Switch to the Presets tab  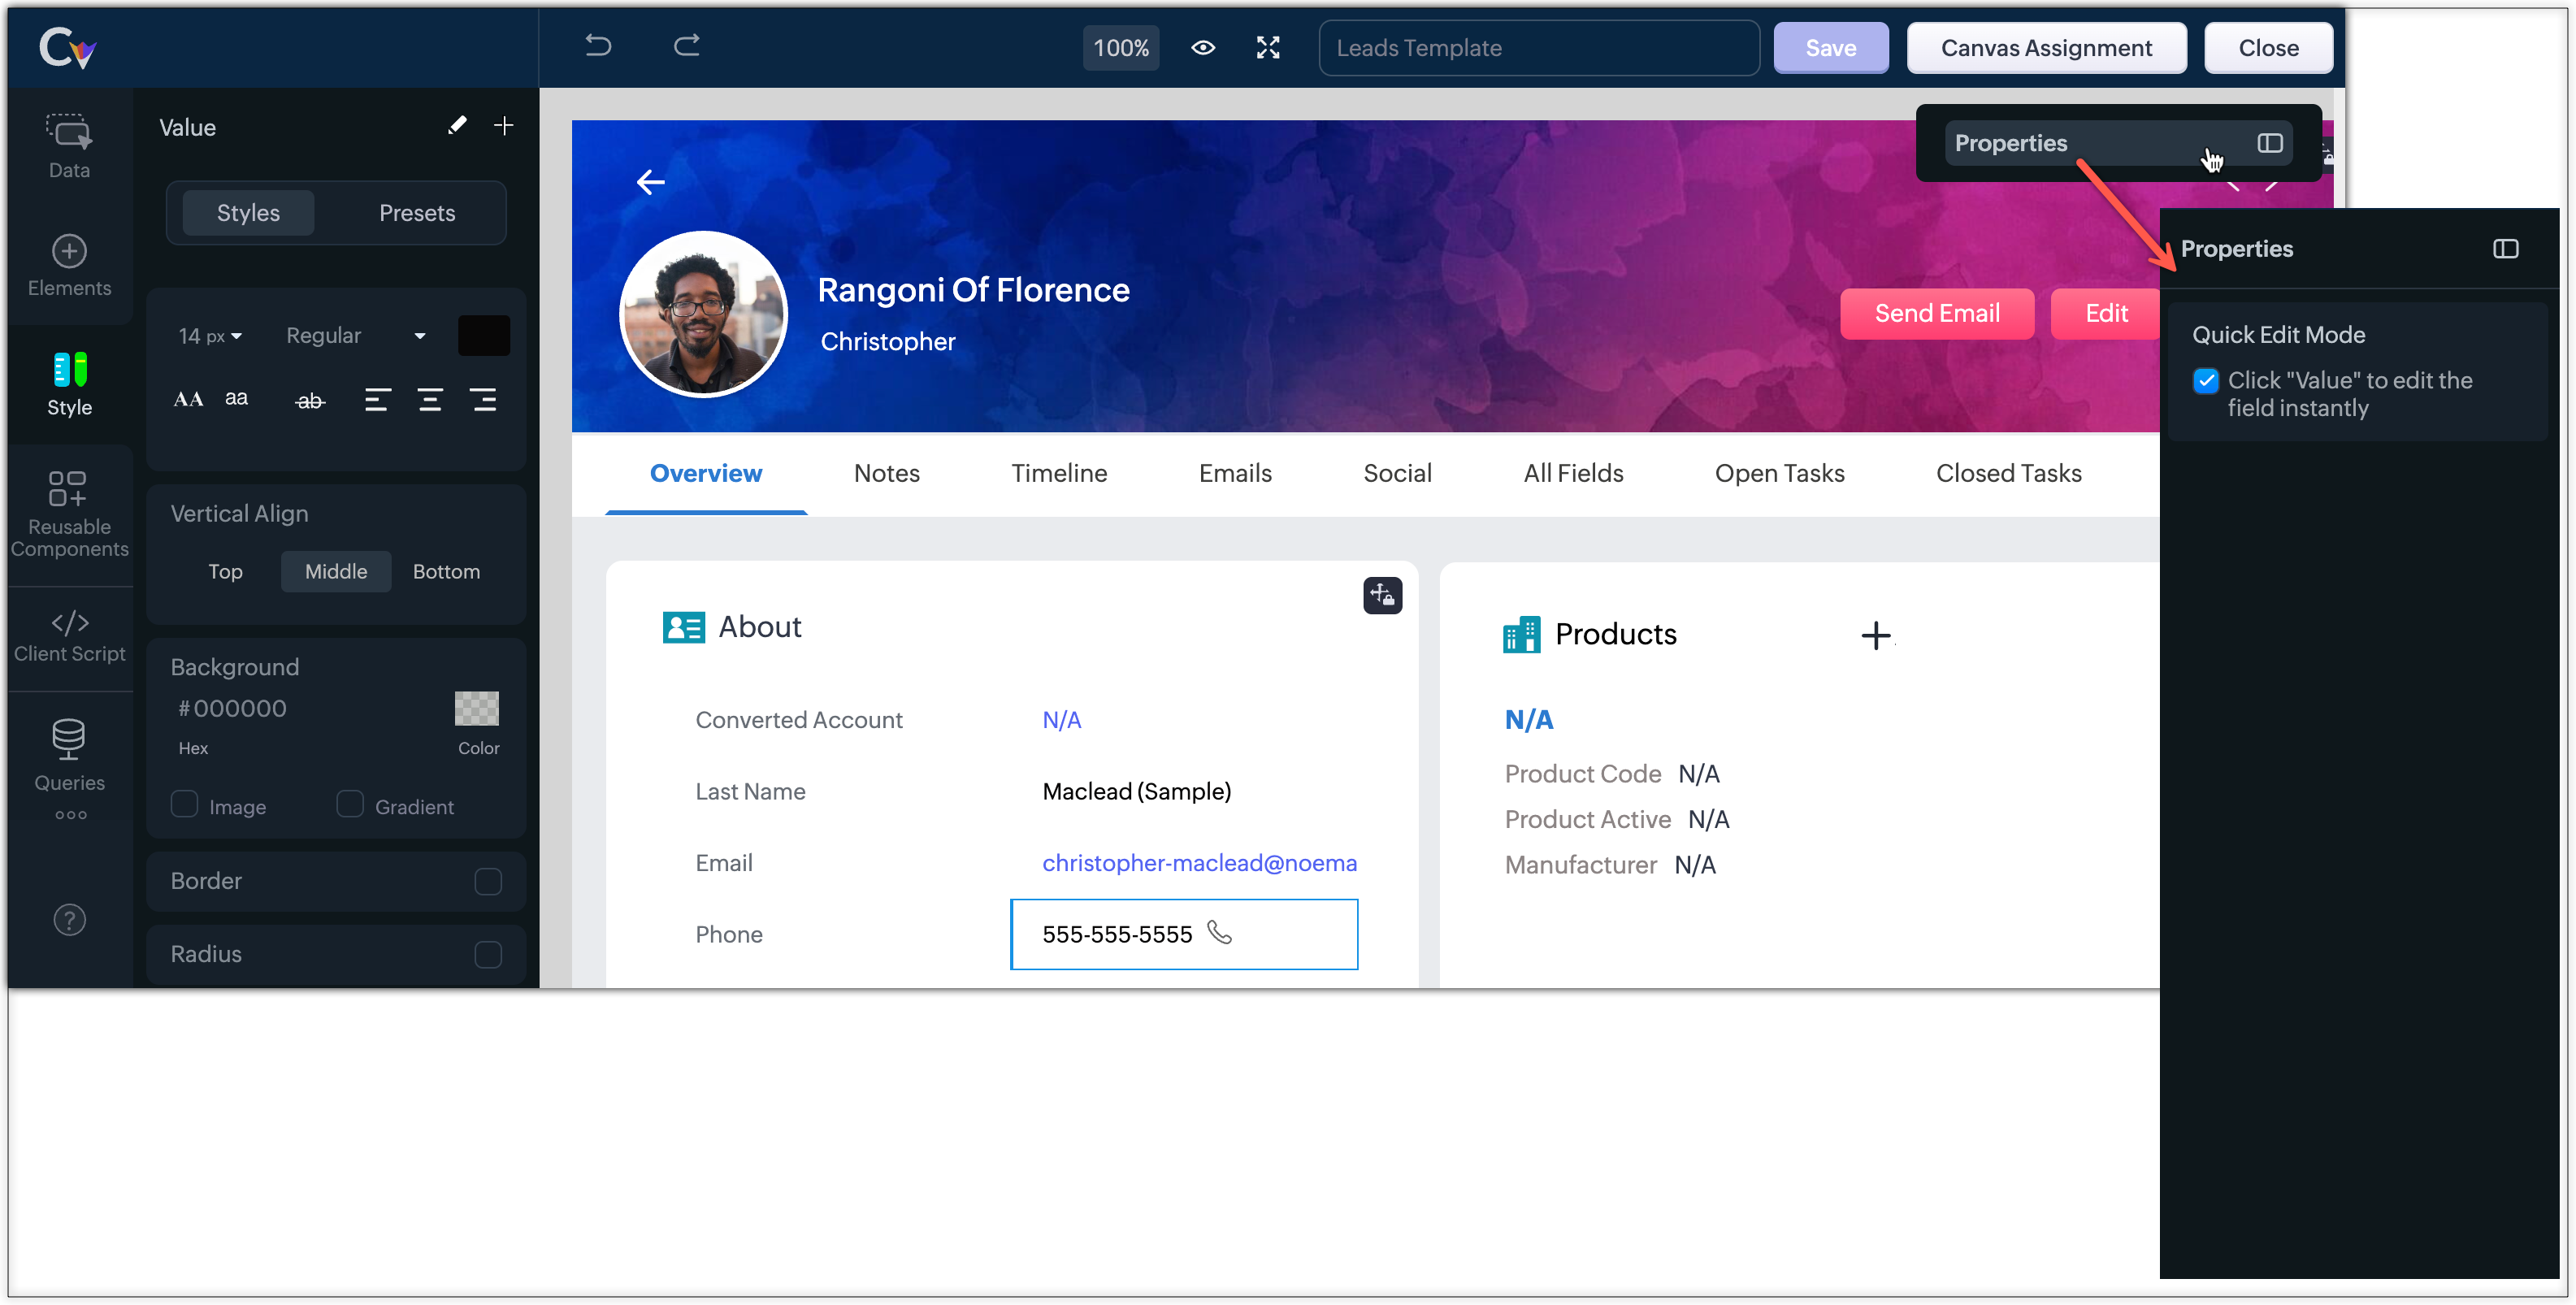(417, 213)
